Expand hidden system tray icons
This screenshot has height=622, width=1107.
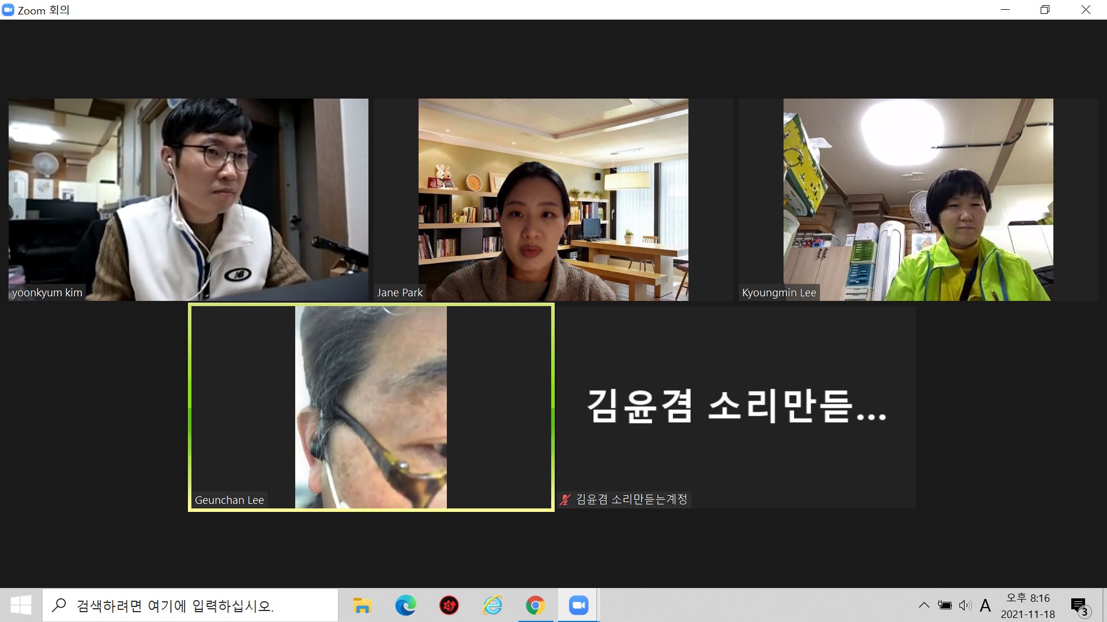pyautogui.click(x=924, y=605)
